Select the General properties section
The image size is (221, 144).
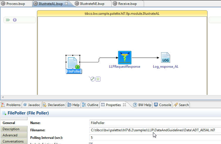click(14, 123)
